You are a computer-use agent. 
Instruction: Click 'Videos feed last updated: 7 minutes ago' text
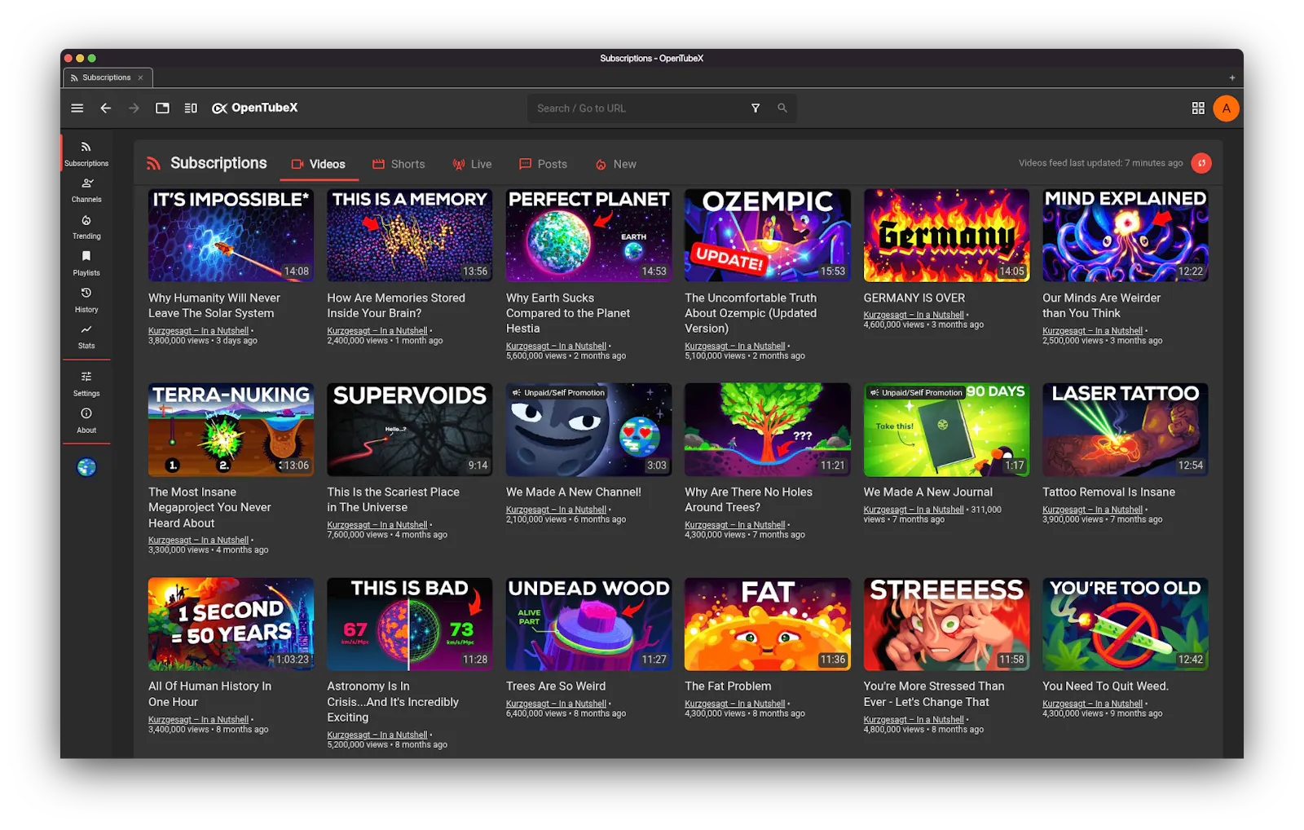[x=1100, y=163]
